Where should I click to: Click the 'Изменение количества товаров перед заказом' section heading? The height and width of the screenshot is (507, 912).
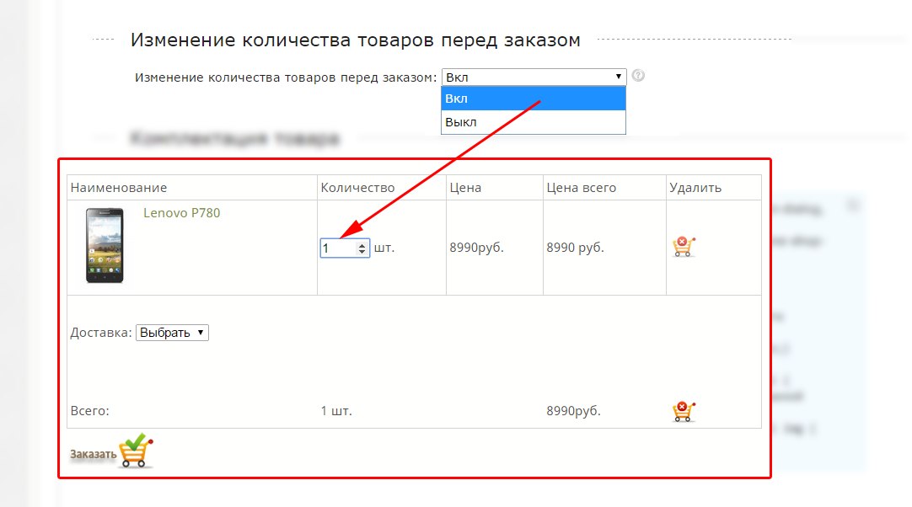point(355,40)
